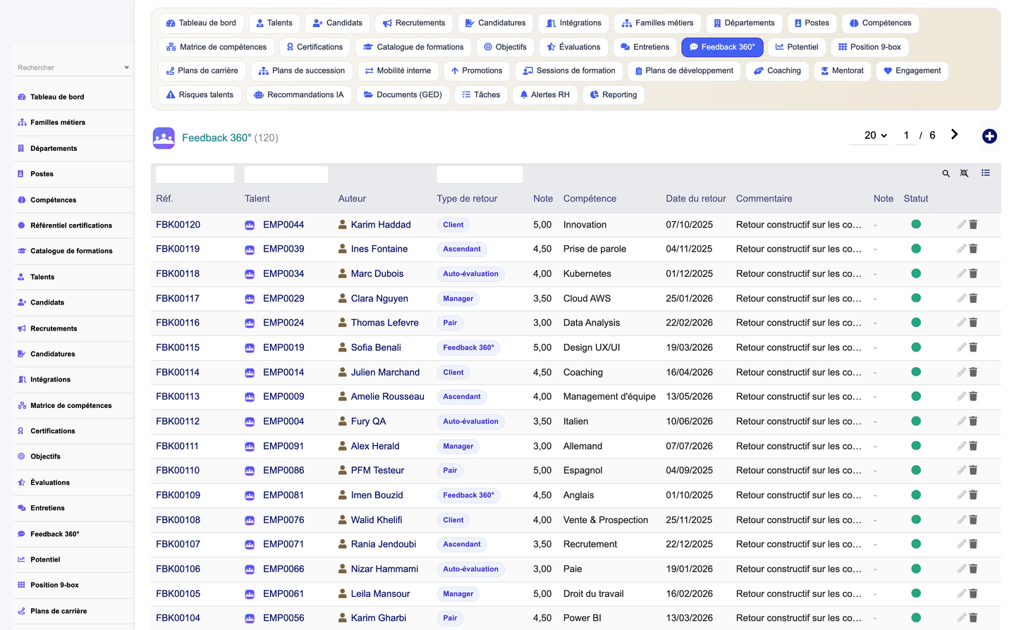1019x630 pixels.
Task: Delete row FBK00106 with trash icon
Action: [x=973, y=569]
